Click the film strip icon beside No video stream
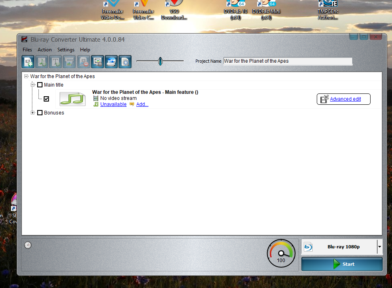The image size is (392, 288). pyautogui.click(x=96, y=98)
